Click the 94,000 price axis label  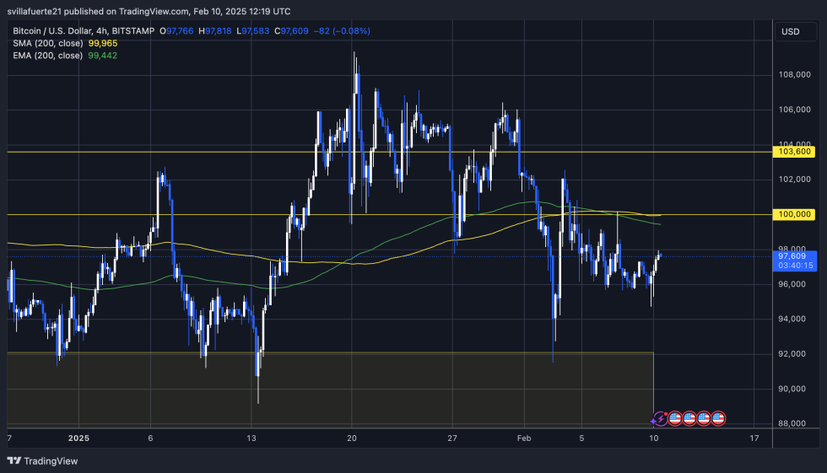pos(792,319)
